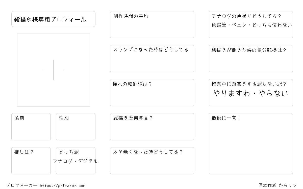The image size is (303, 189).
Task: Choose 色鉛筆・ペェン・どっちも使わない option line
Action: 252,25
